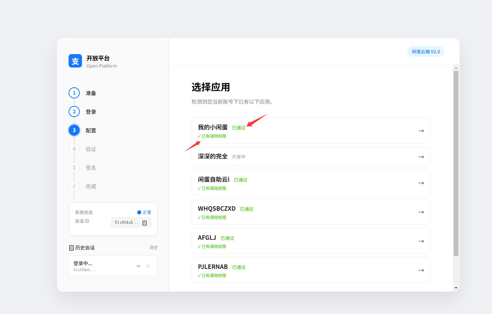
Task: Click the 登录中... session title
Action: (83, 263)
